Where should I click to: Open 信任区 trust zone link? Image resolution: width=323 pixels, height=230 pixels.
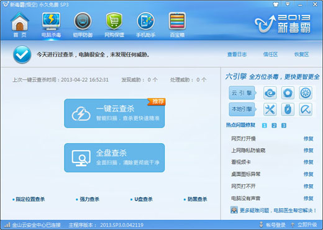pos(270,55)
